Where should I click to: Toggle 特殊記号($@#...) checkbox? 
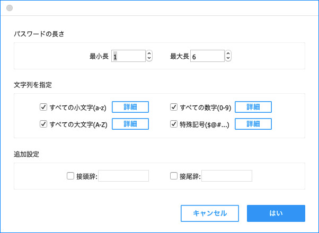173,124
